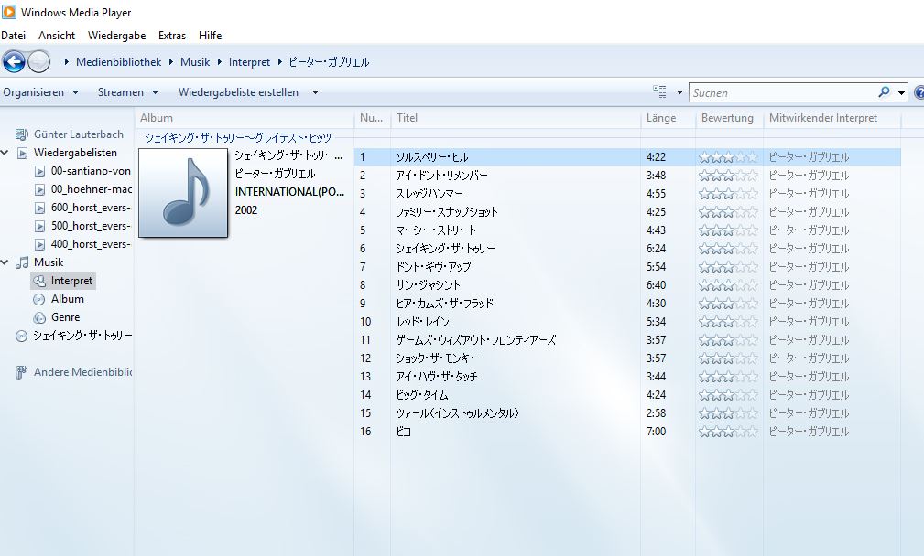
Task: Sort by the Länge column header
Action: (669, 118)
